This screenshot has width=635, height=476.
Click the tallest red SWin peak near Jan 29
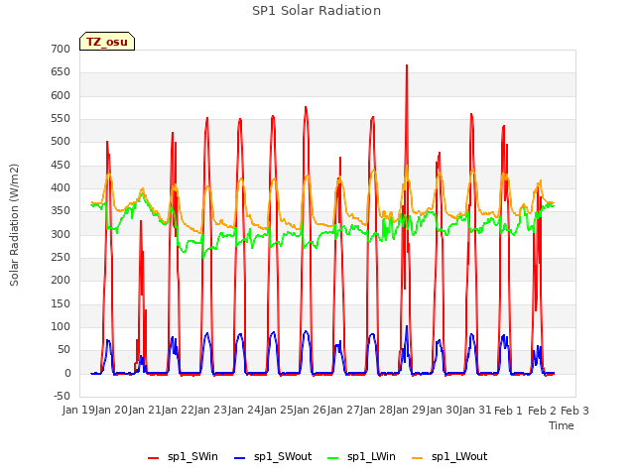(x=407, y=65)
